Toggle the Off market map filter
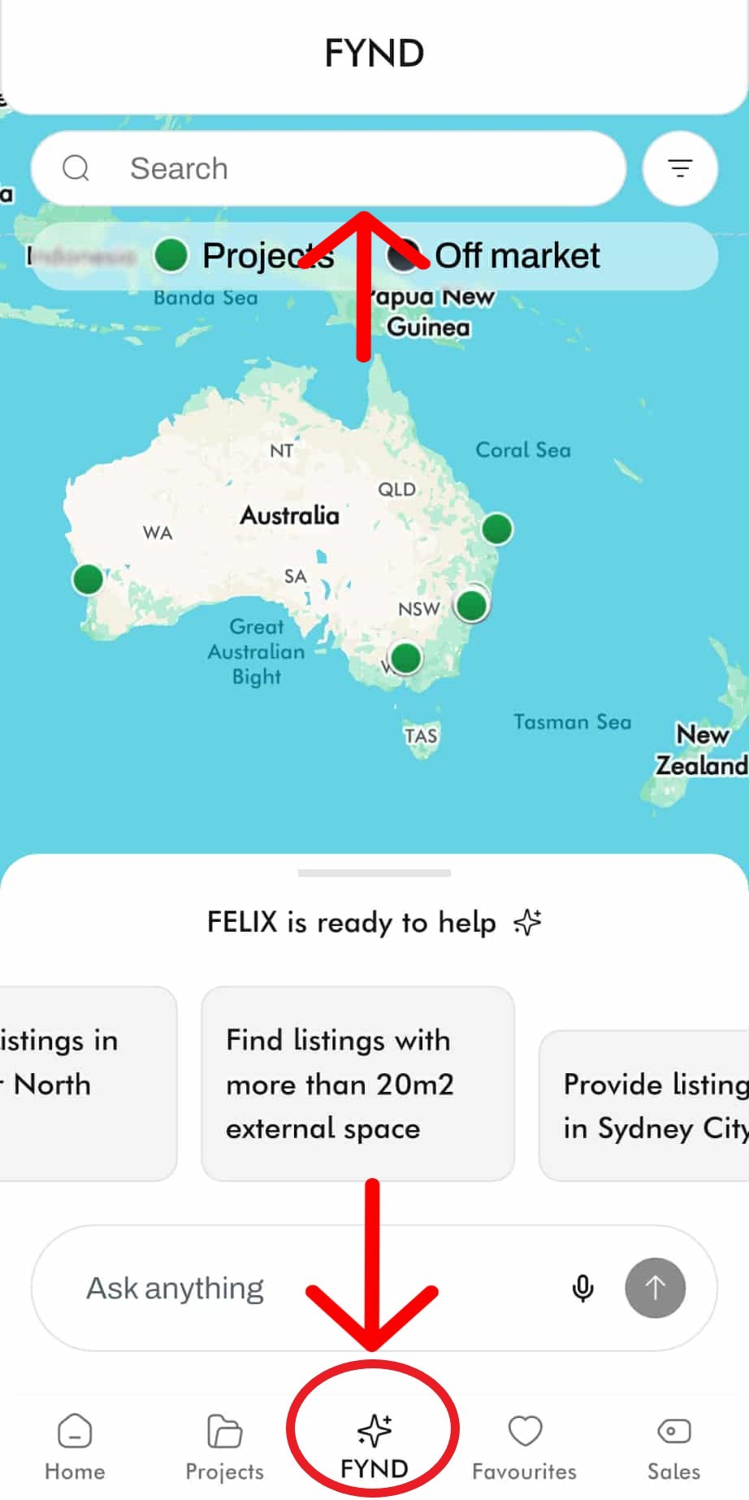Screen dimensions: 749x1500 (494, 256)
